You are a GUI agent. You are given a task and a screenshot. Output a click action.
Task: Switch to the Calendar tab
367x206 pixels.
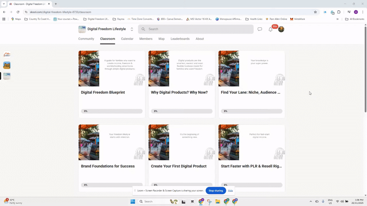pos(127,39)
